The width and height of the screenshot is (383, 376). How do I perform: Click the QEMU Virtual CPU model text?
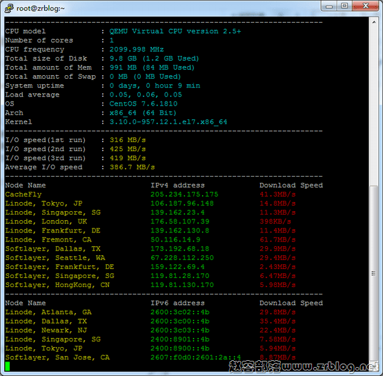pos(175,31)
